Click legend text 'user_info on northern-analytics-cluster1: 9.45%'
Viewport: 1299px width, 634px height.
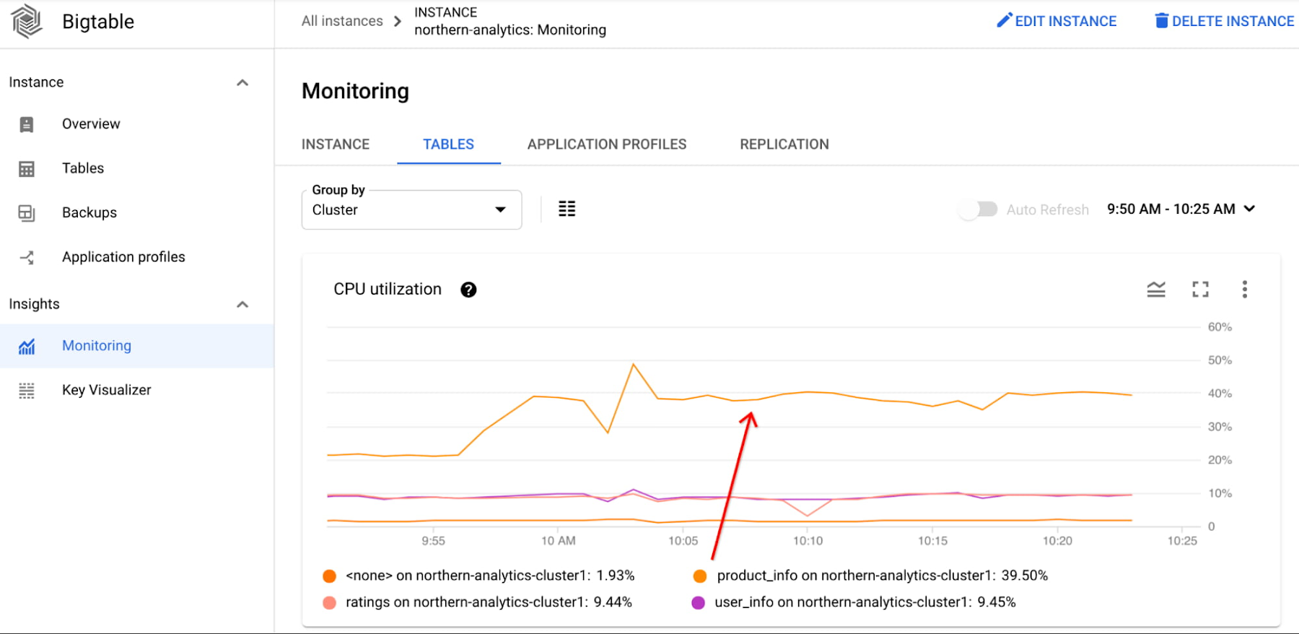pyautogui.click(x=865, y=602)
